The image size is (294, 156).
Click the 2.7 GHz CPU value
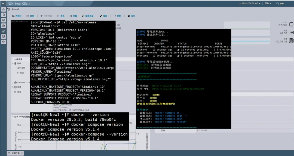tap(283, 25)
